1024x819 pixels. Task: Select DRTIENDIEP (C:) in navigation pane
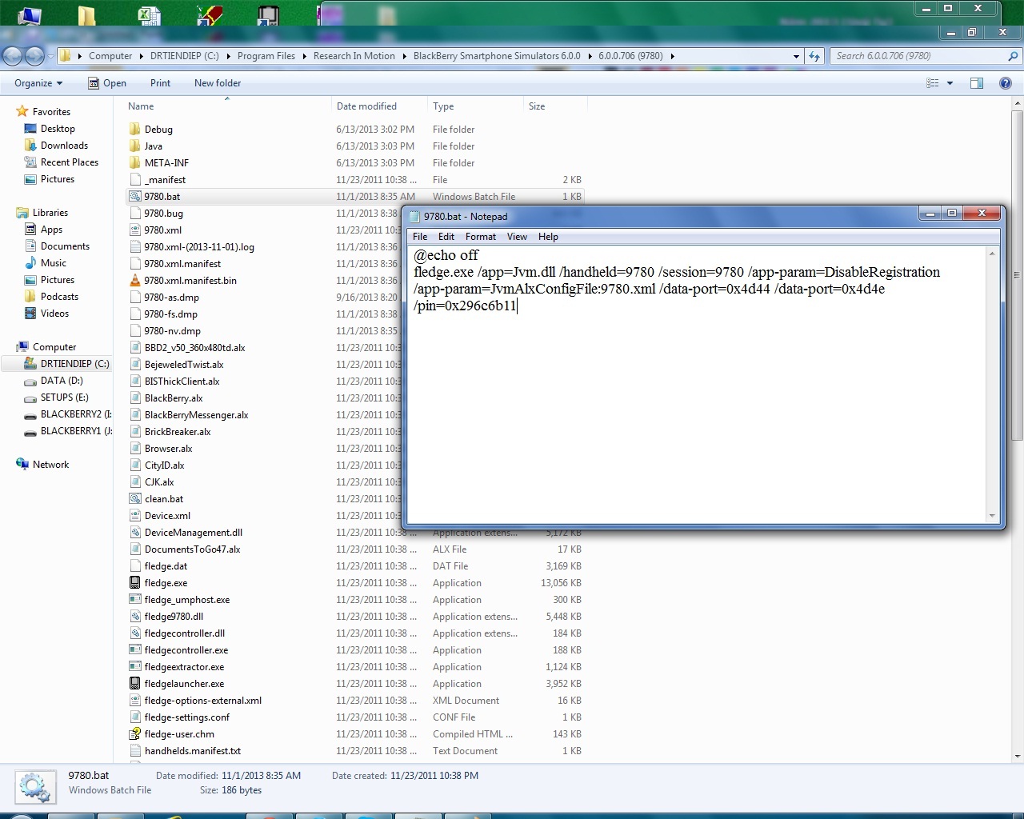click(74, 364)
